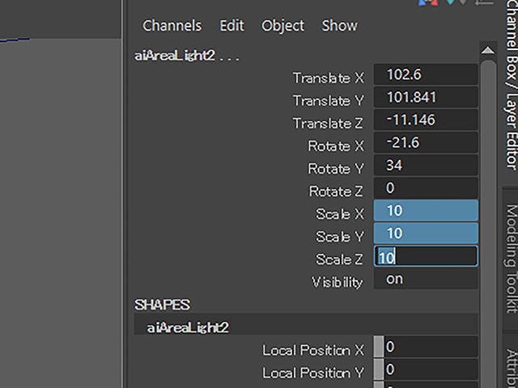The height and width of the screenshot is (388, 518).
Task: Select the Rotate Y channel label
Action: [336, 169]
